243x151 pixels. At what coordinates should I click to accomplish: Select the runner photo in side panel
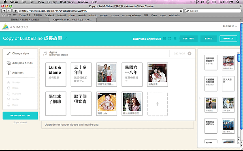(x=211, y=105)
